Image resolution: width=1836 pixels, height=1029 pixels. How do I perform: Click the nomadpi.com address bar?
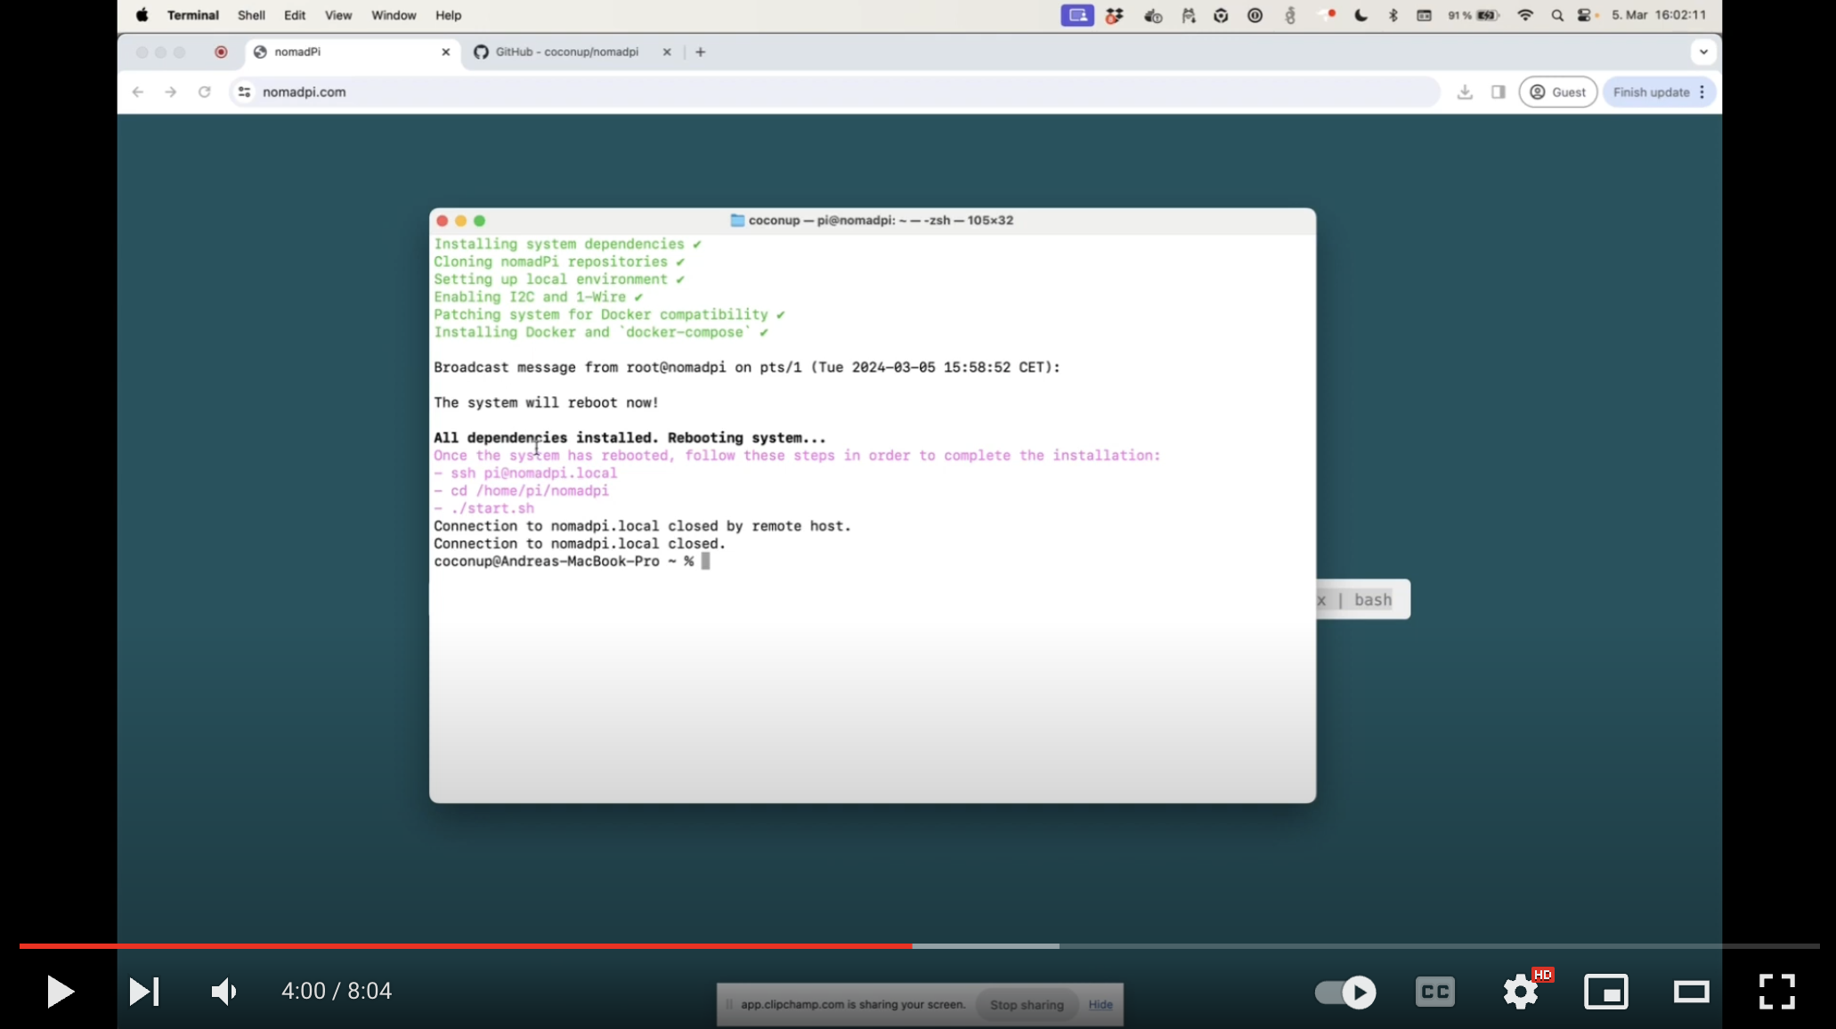coord(834,92)
